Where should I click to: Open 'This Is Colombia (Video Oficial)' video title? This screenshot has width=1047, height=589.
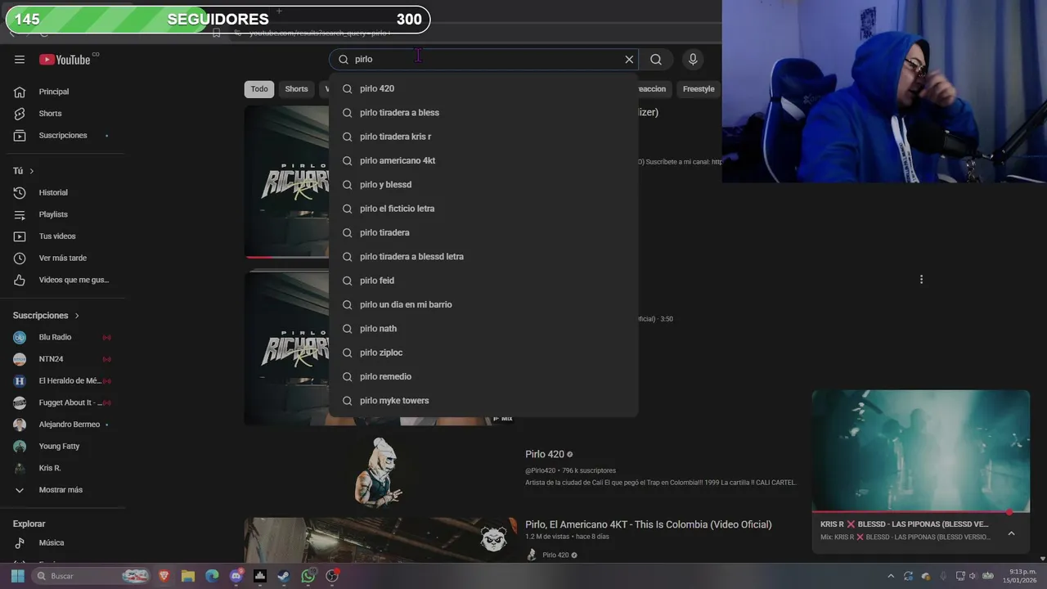[x=649, y=524]
